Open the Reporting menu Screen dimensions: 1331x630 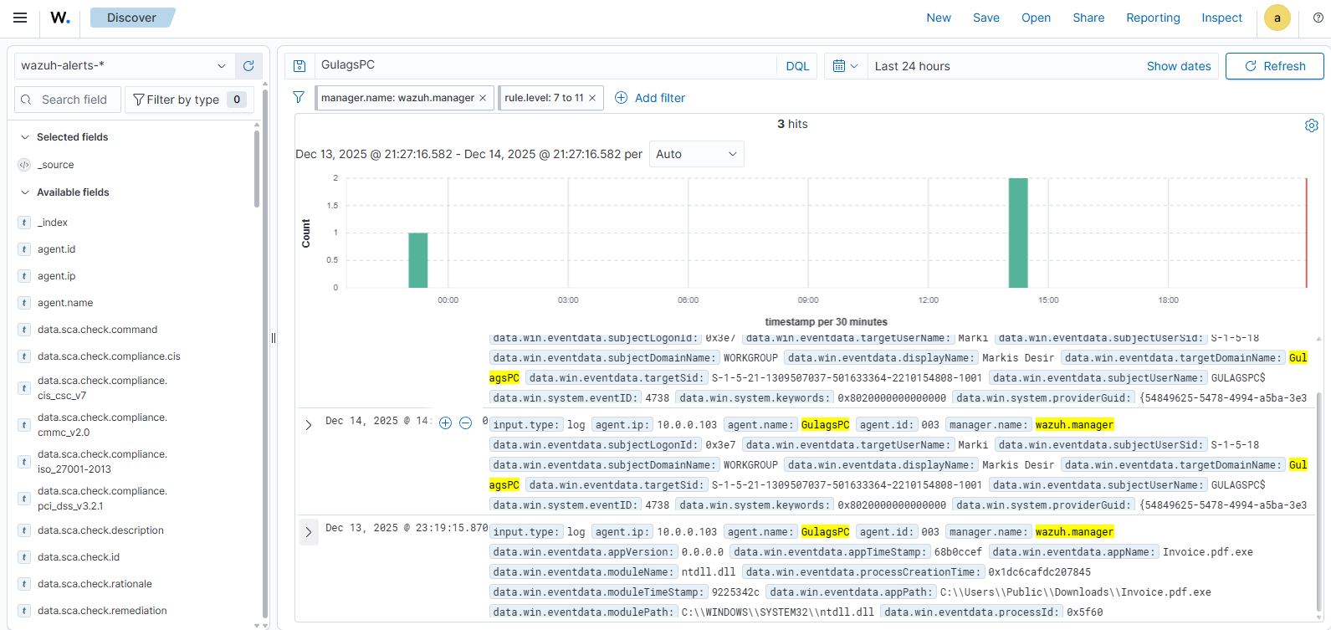1152,18
